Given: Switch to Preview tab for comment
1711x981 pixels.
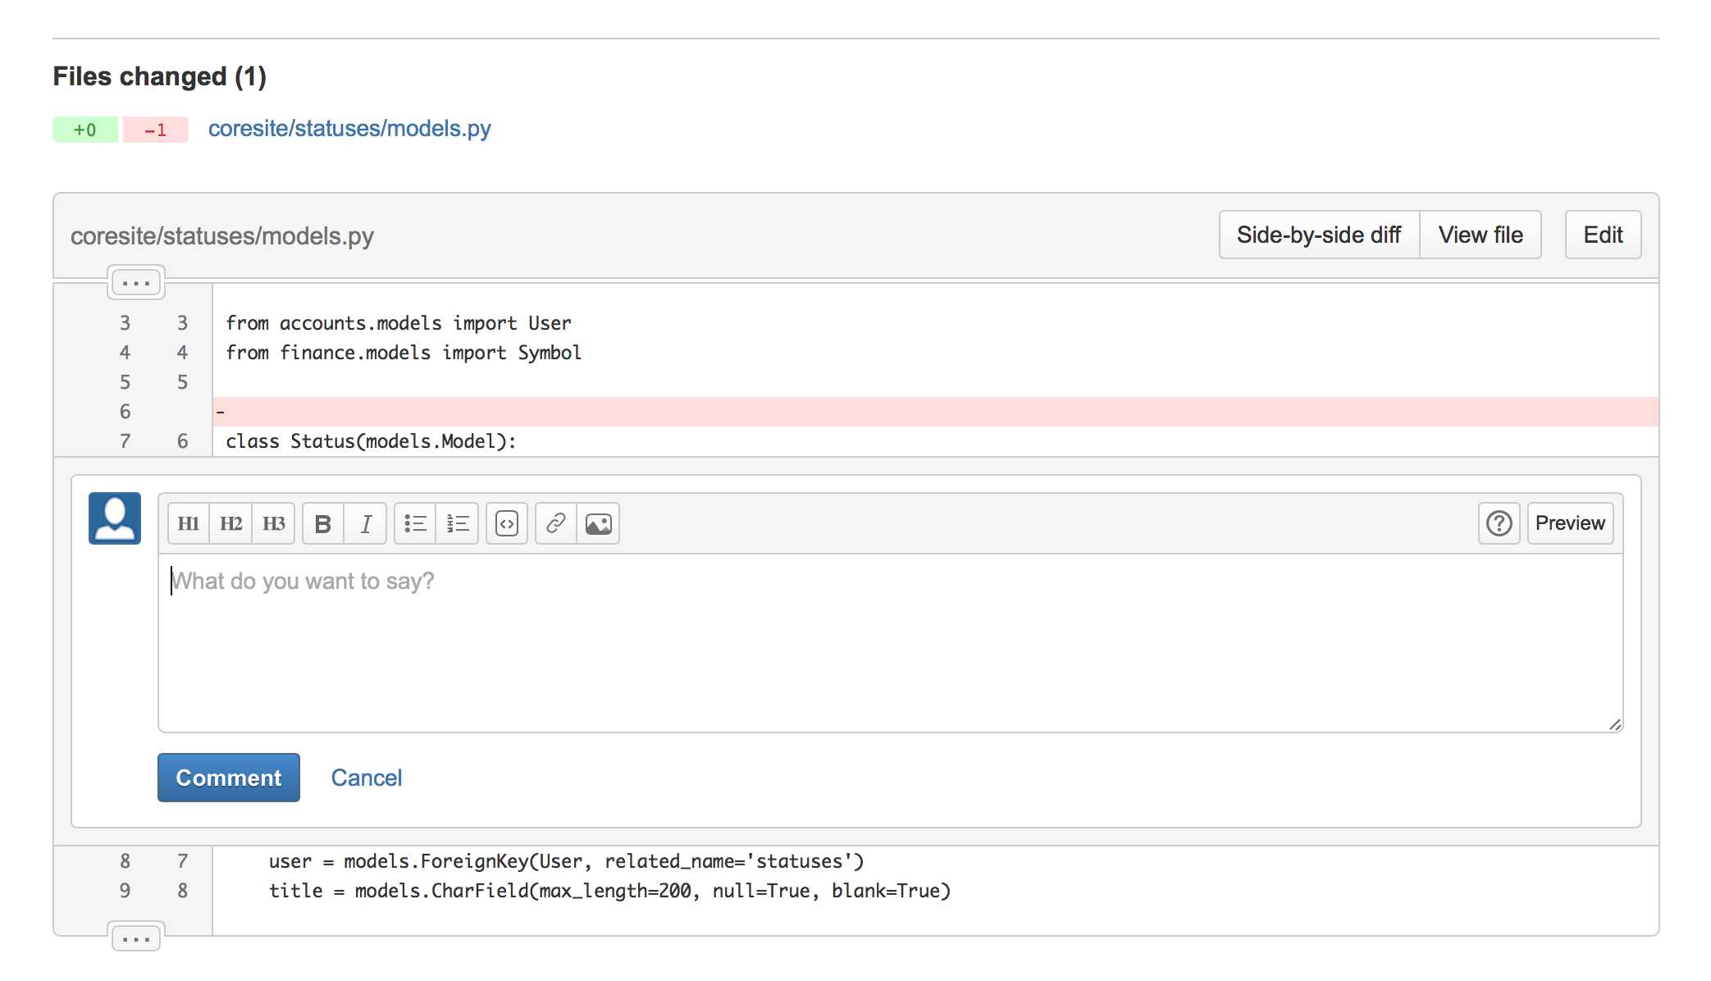Looking at the screenshot, I should coord(1572,522).
